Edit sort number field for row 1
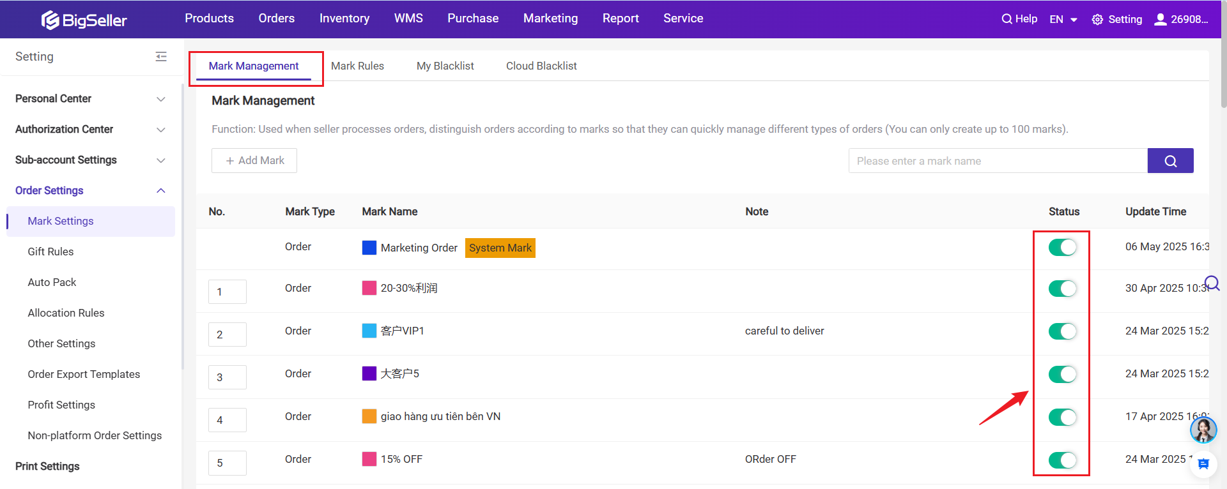The width and height of the screenshot is (1227, 489). pyautogui.click(x=228, y=292)
